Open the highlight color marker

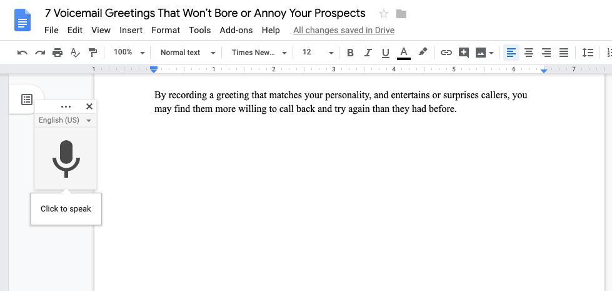[423, 52]
